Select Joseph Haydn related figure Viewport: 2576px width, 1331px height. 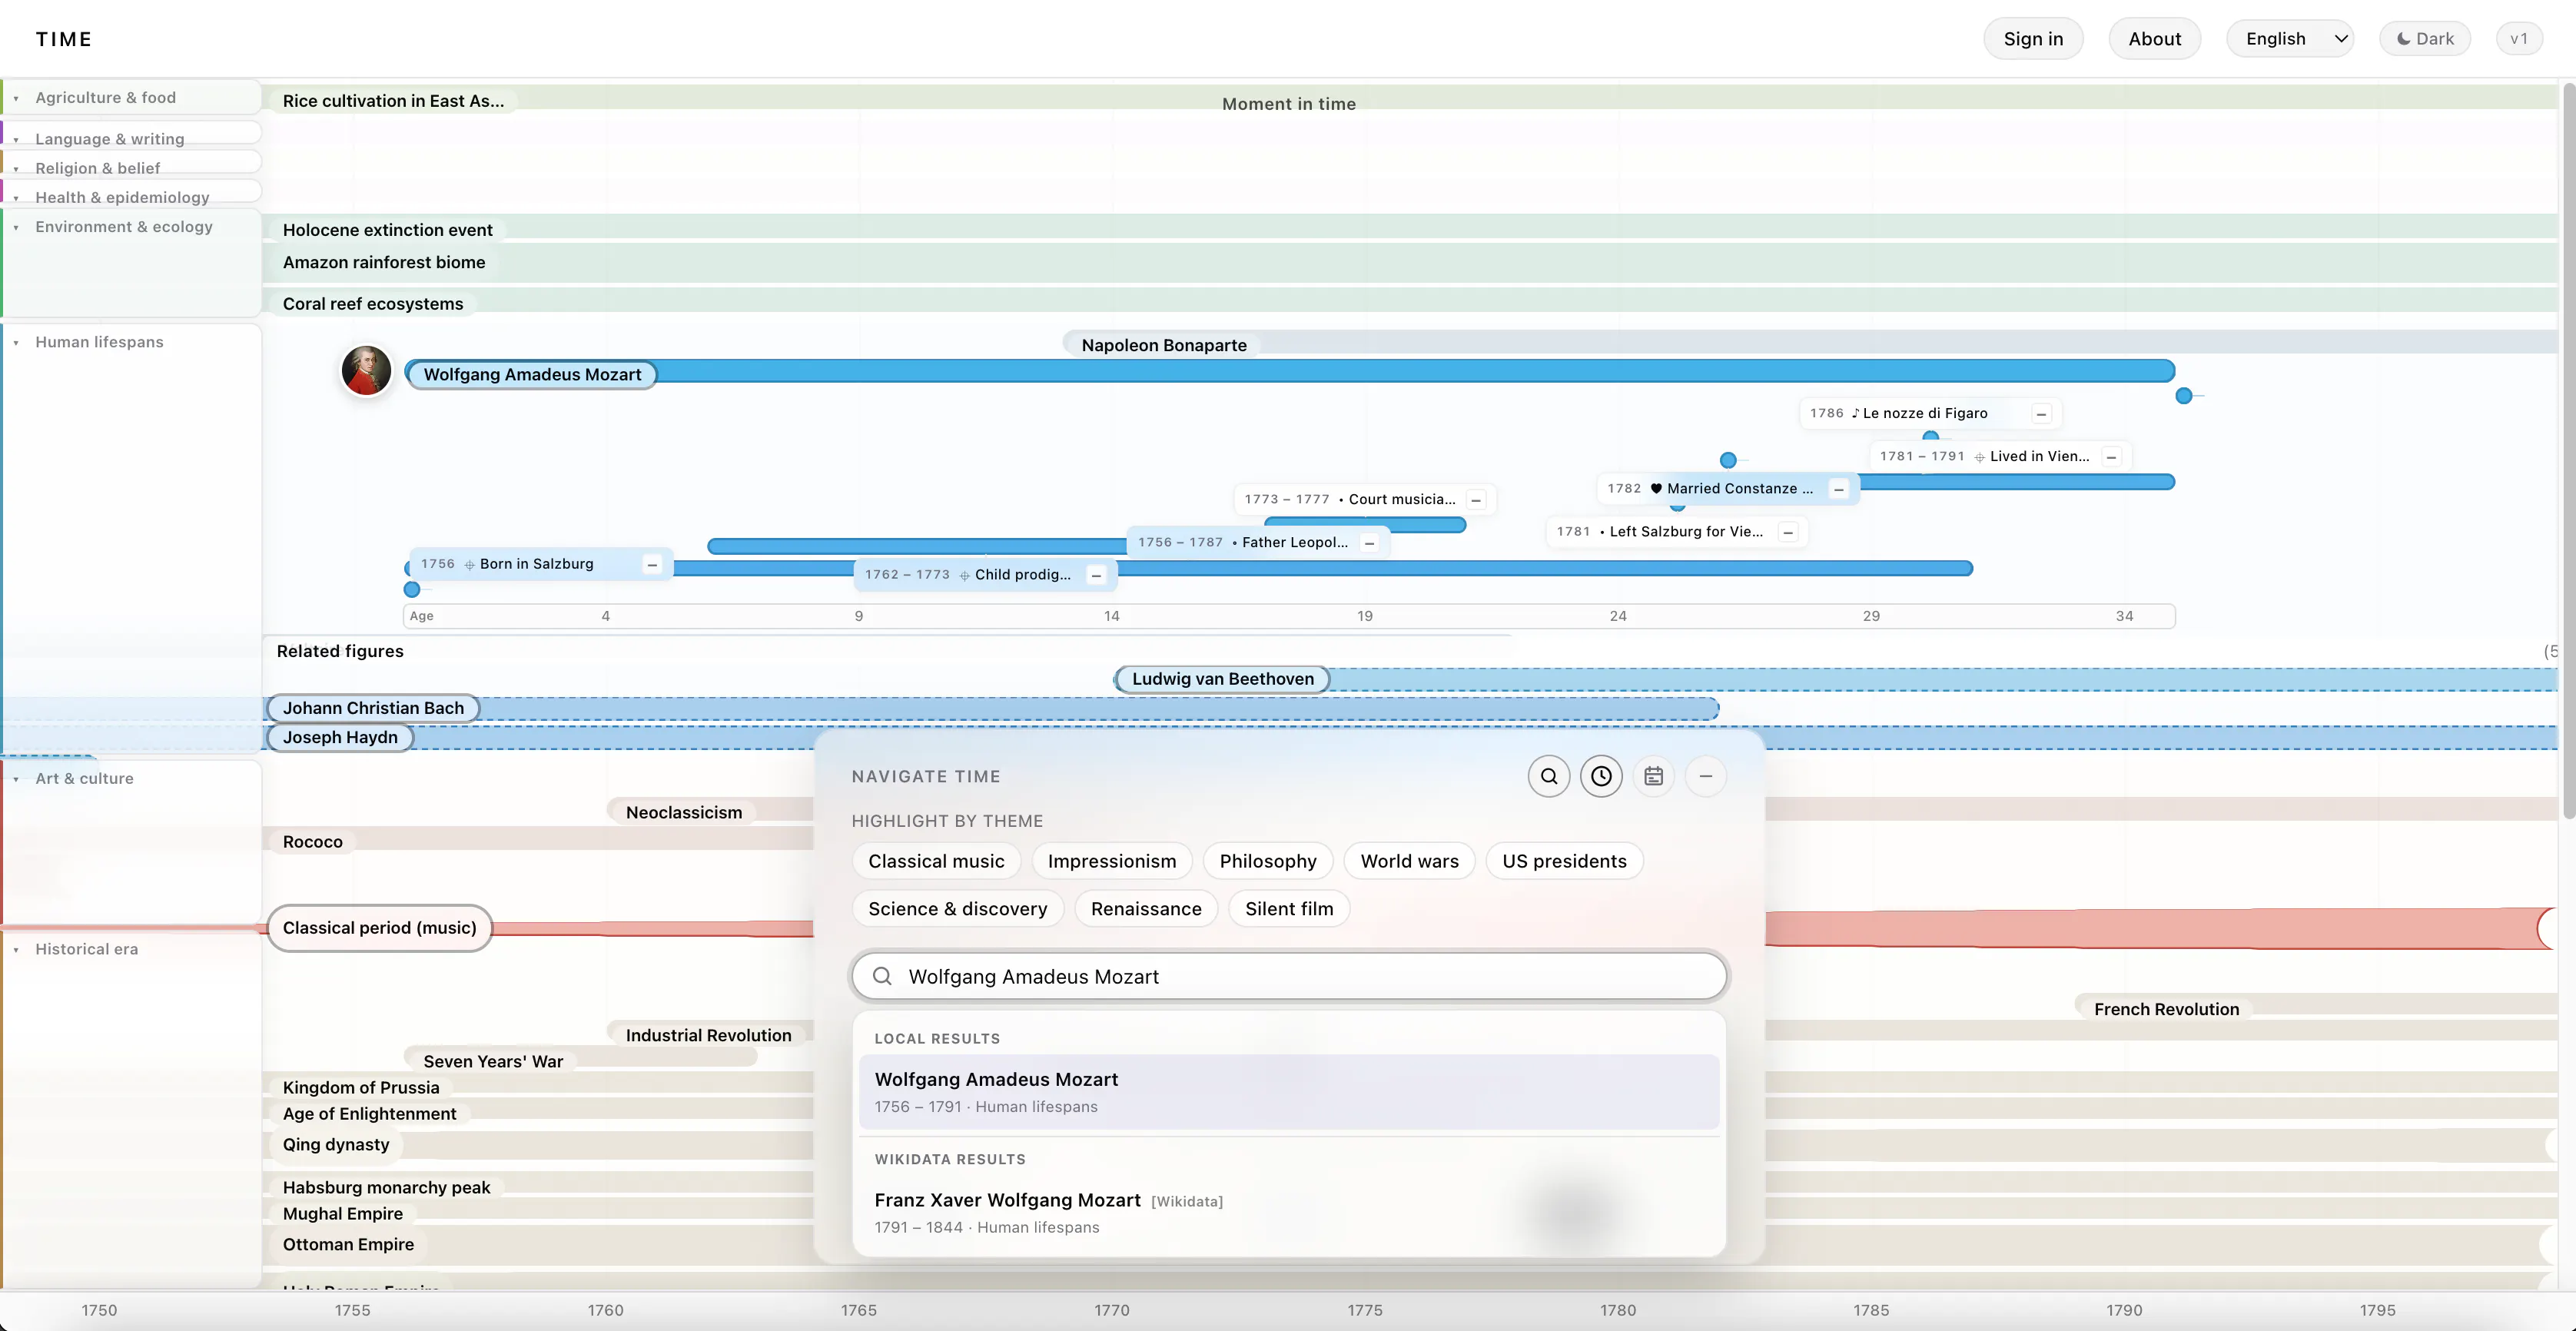coord(340,737)
